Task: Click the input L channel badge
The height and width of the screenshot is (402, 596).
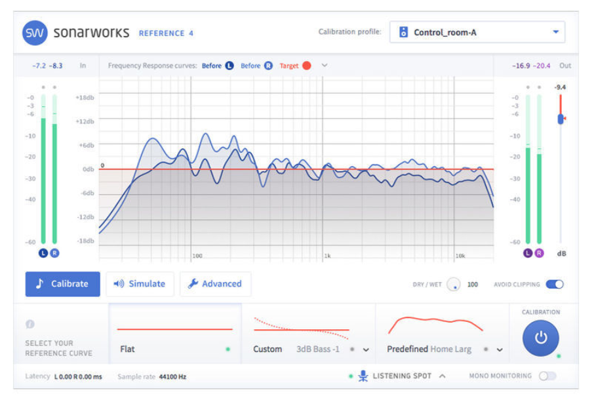Action: 43,253
